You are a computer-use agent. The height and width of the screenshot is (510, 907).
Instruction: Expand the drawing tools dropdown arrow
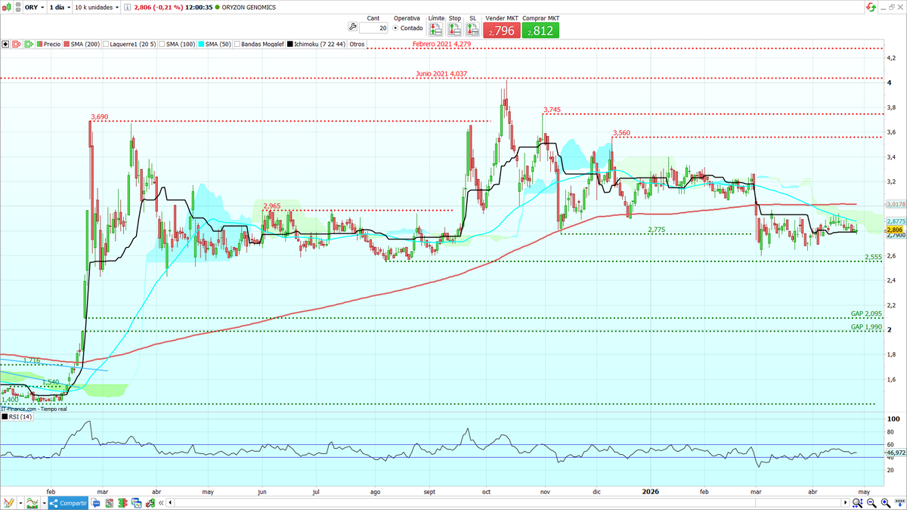click(x=20, y=503)
